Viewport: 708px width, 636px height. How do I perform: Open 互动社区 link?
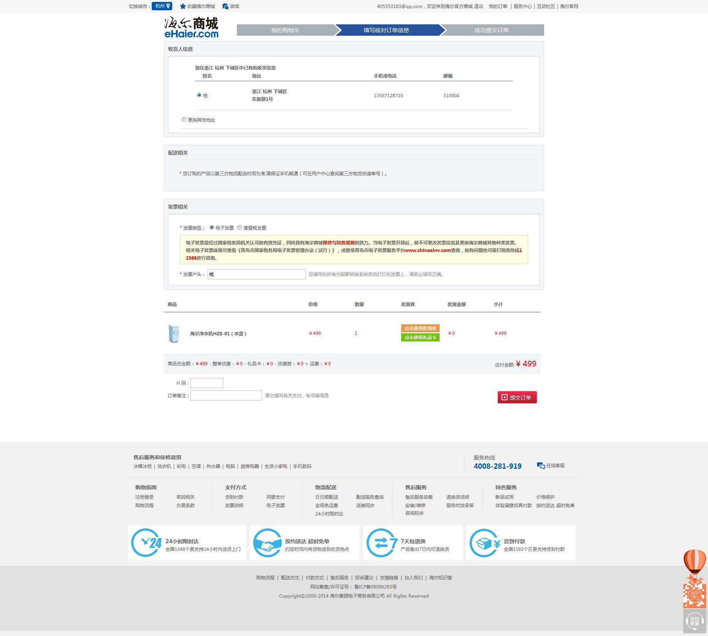point(546,6)
